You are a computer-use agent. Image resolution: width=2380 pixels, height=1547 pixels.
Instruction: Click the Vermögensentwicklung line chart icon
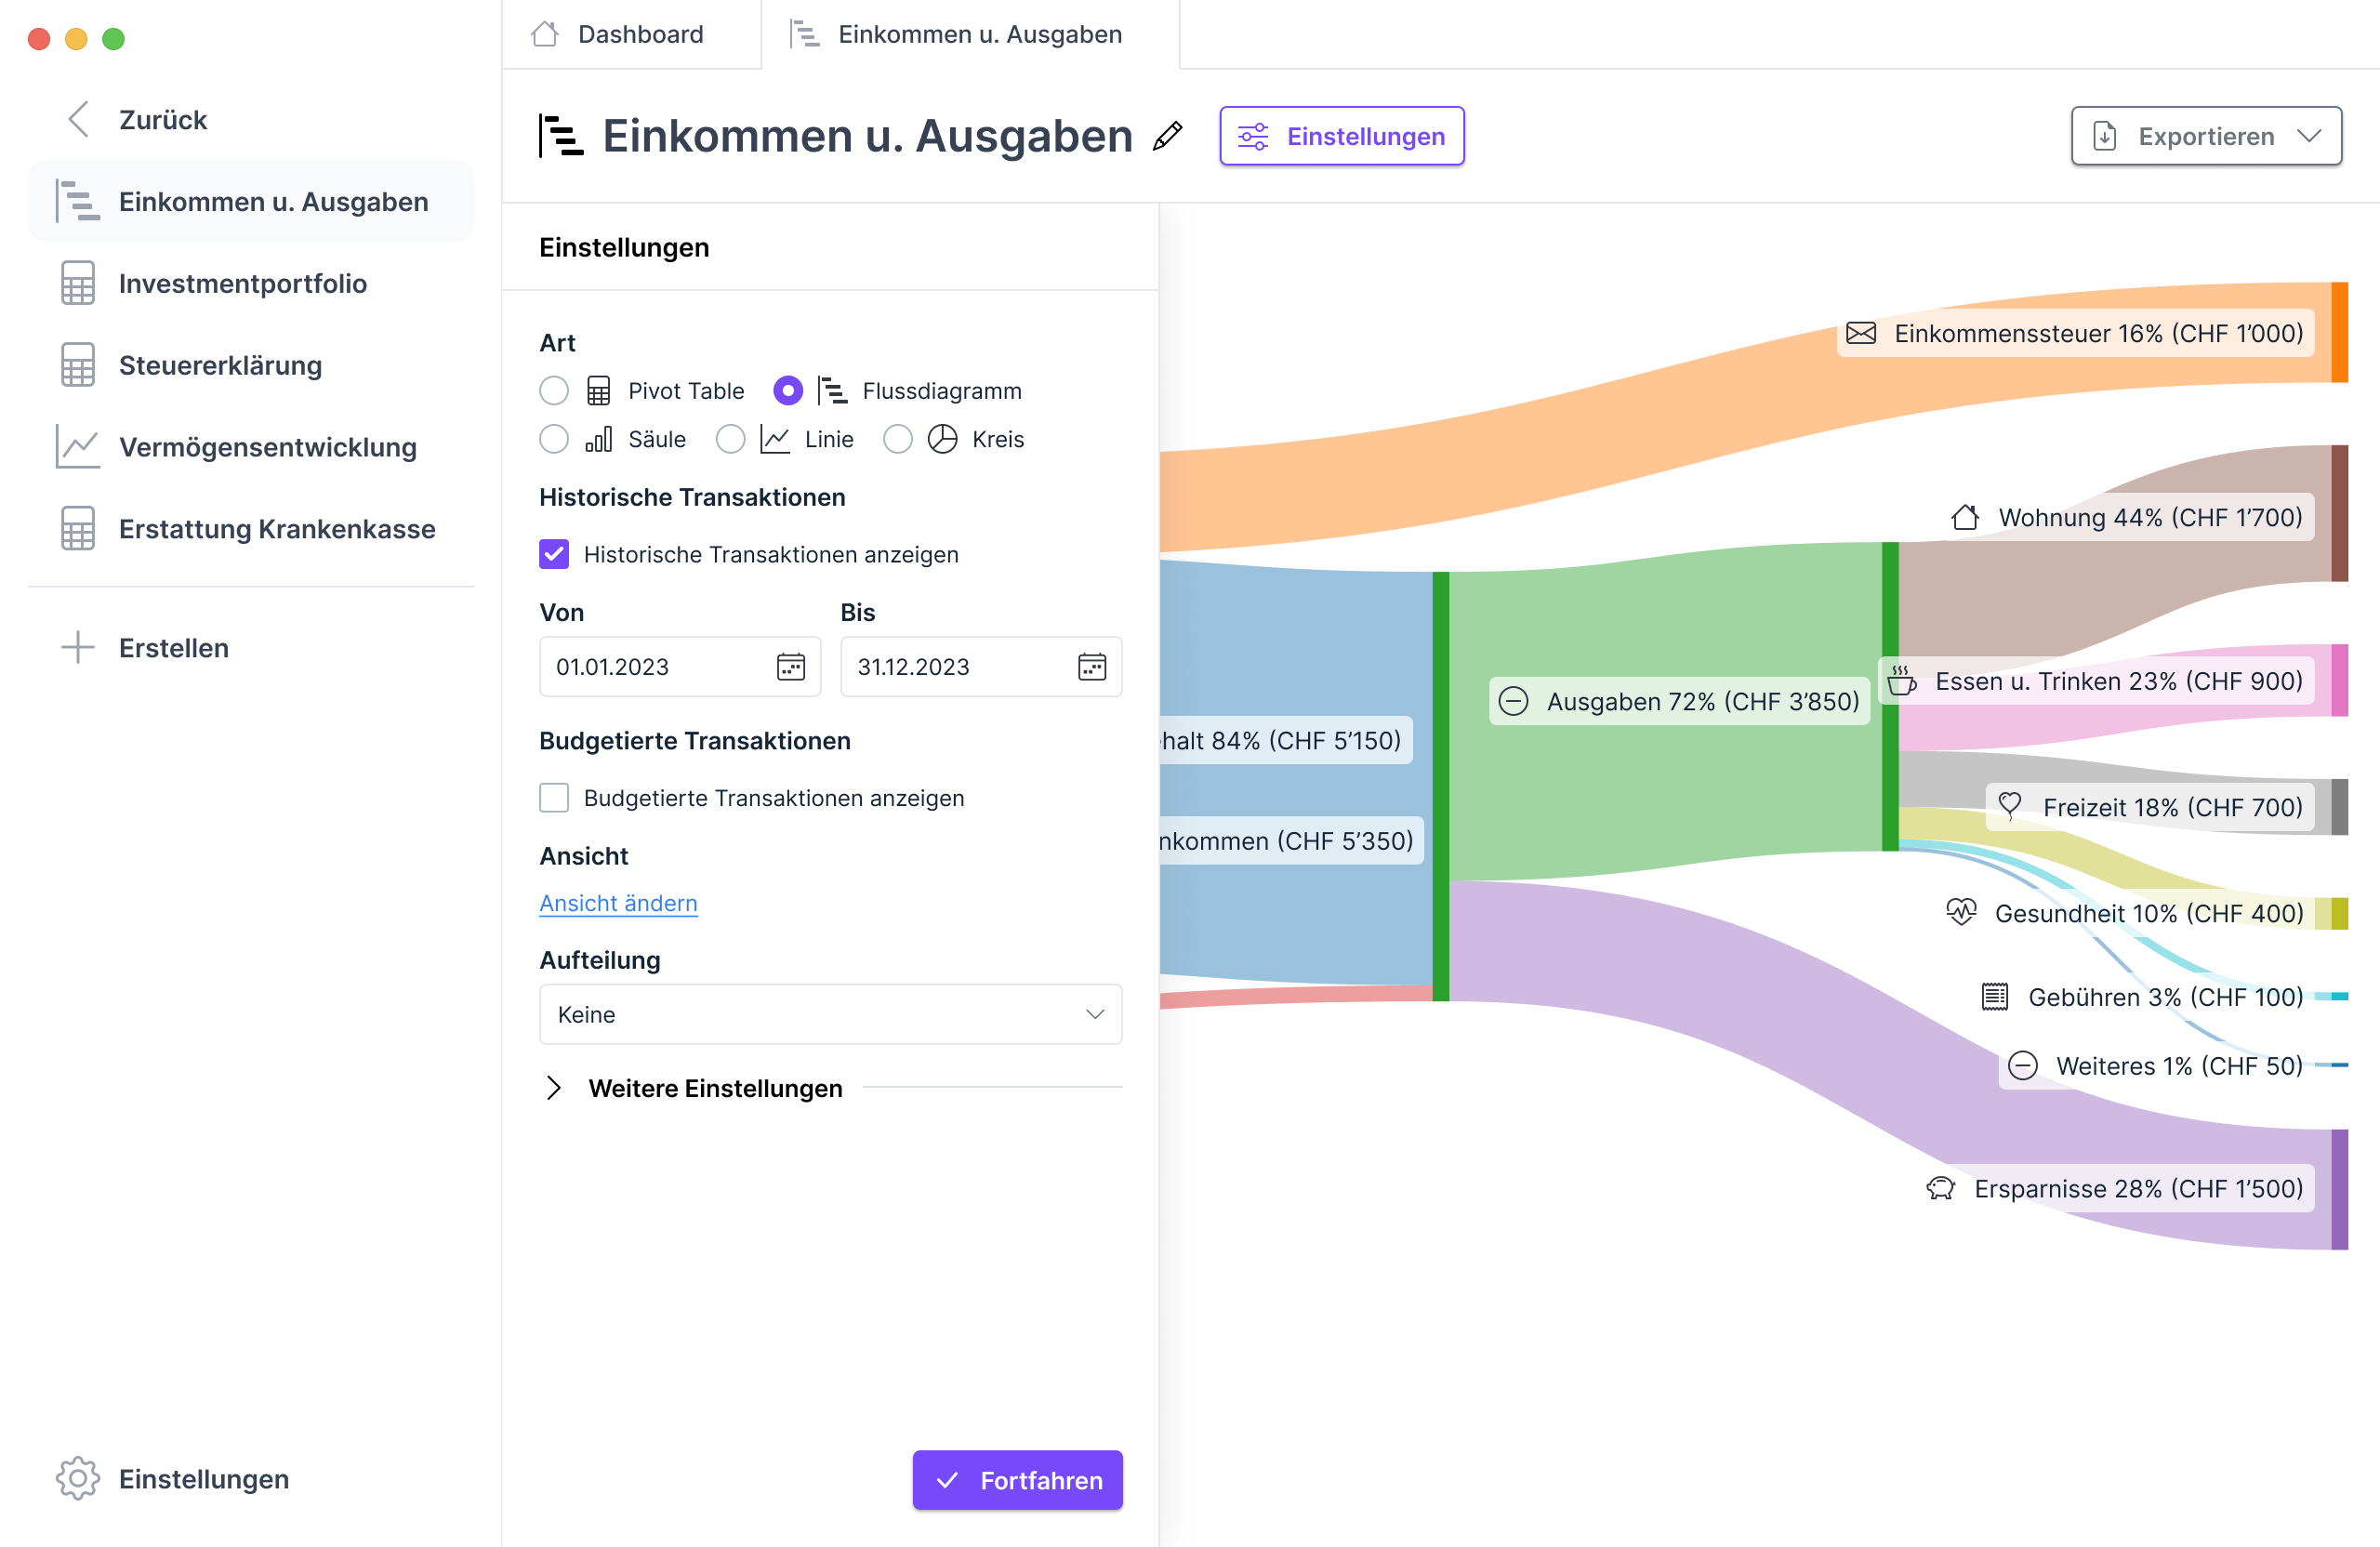click(78, 447)
